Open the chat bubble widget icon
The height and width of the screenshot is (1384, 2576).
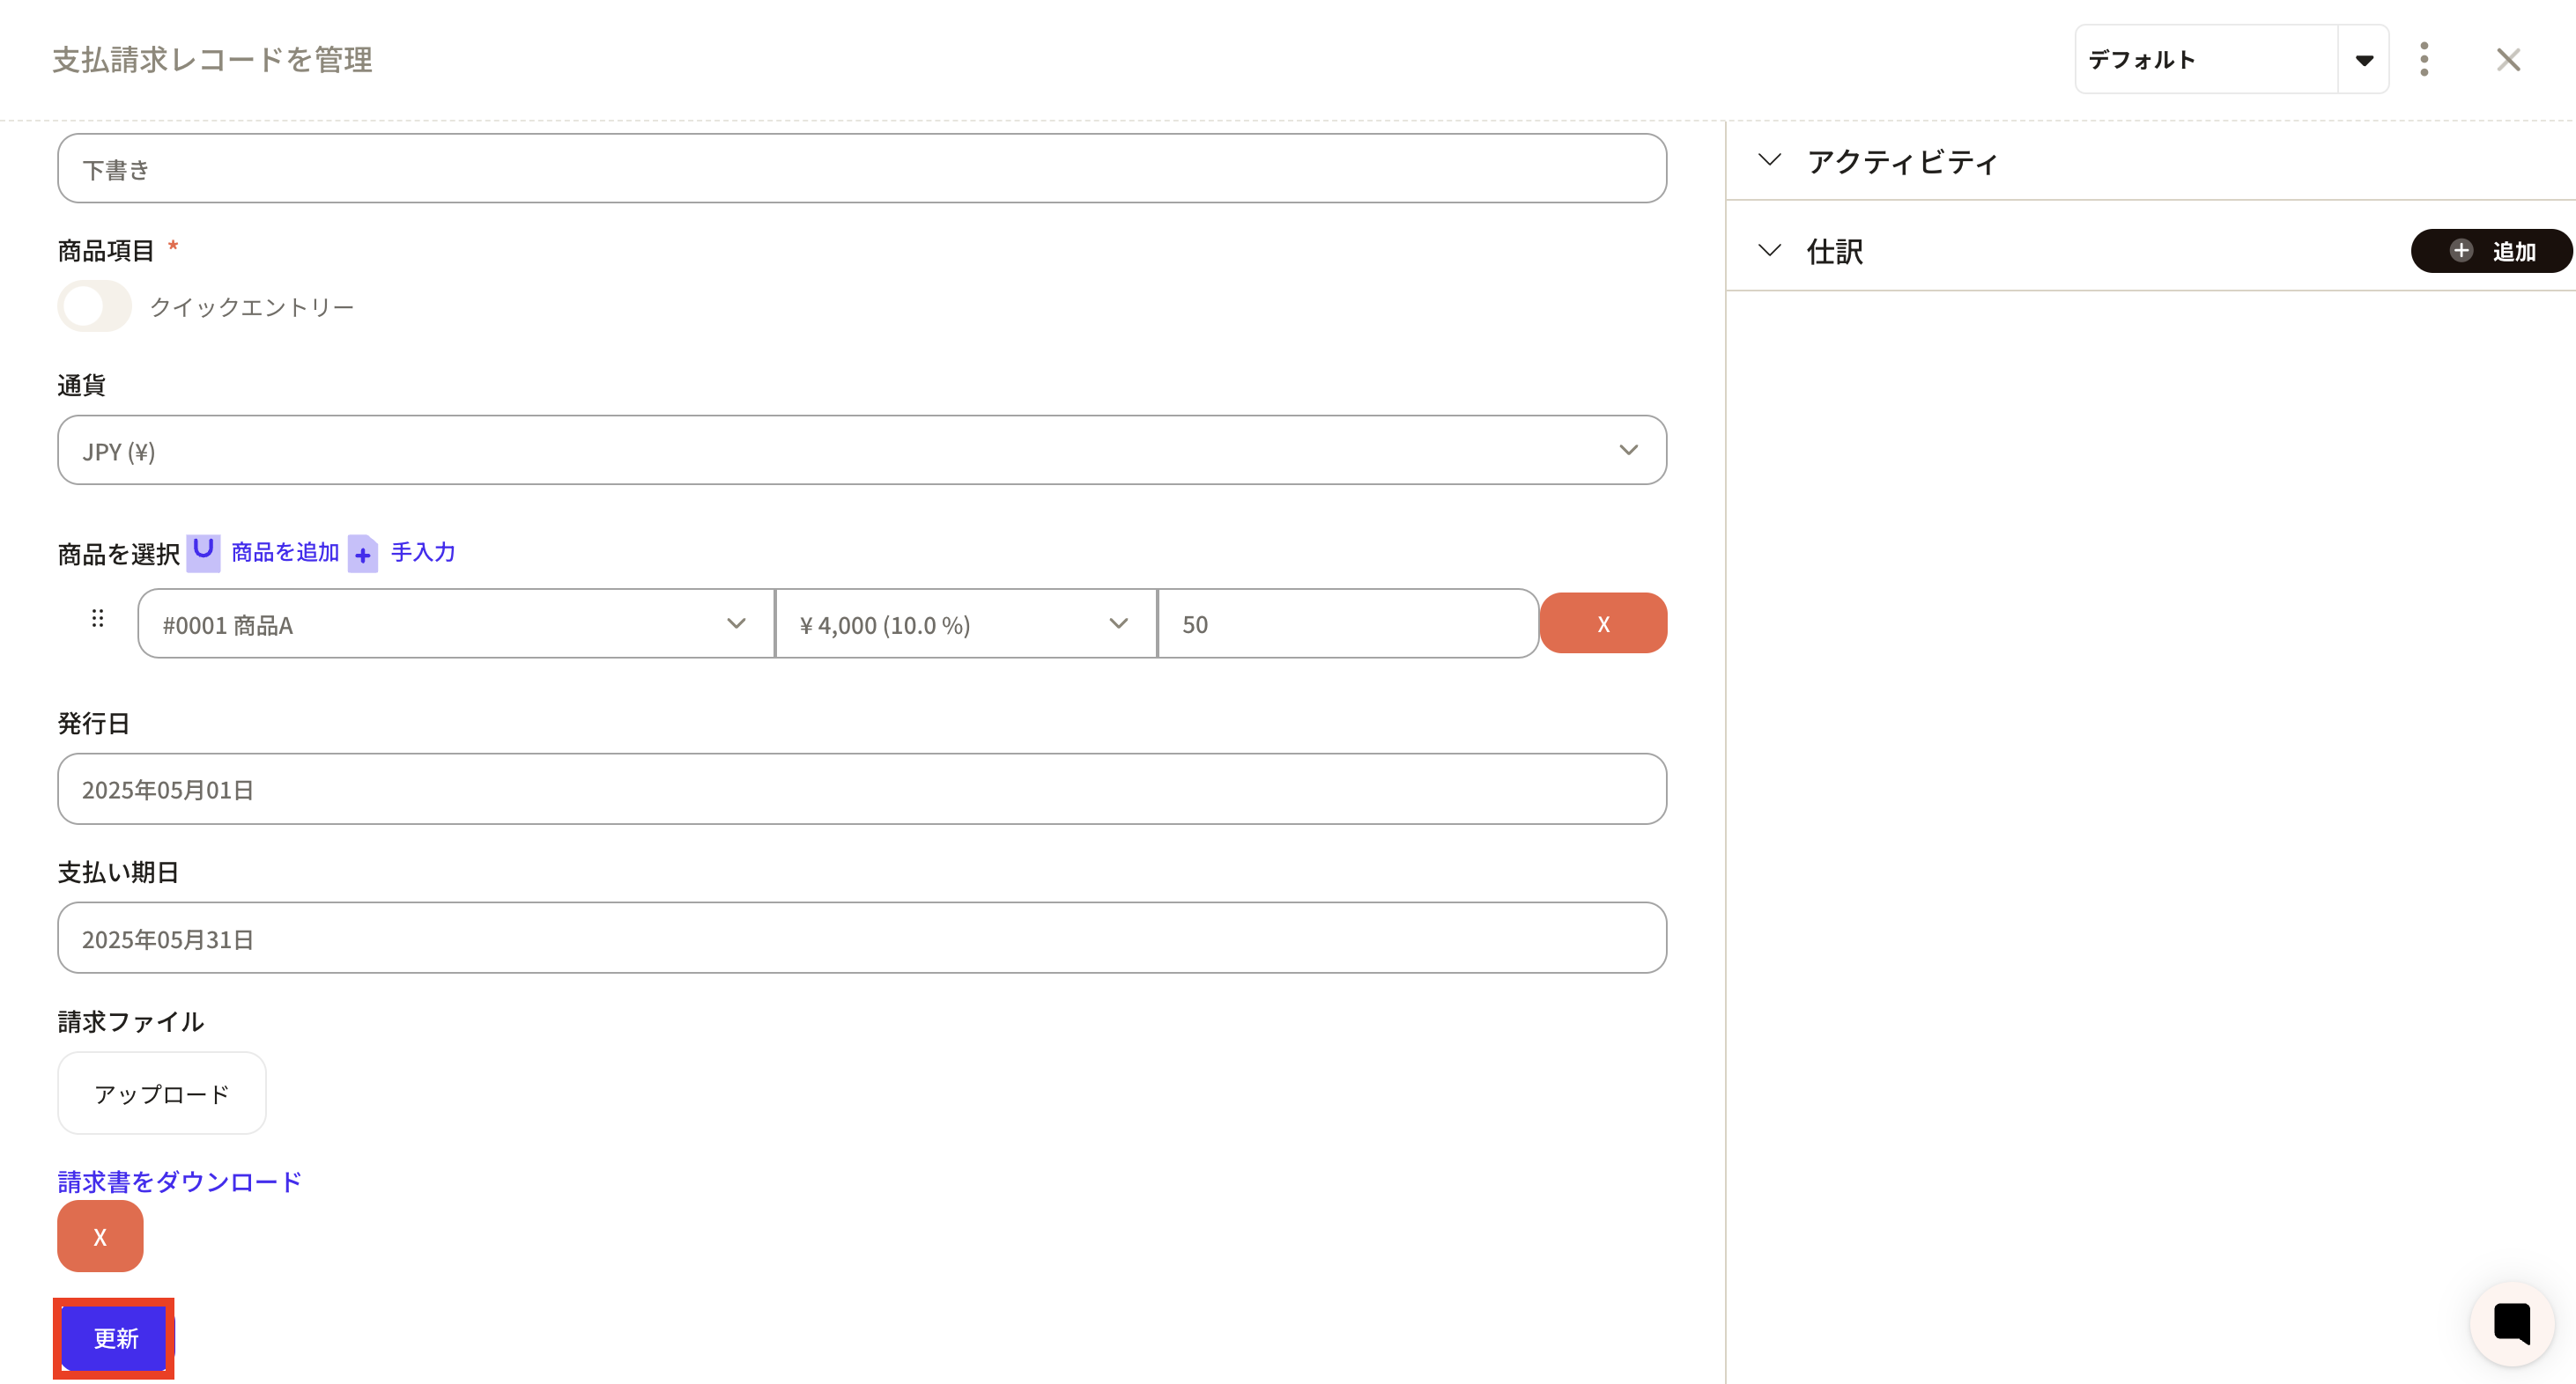[2511, 1323]
